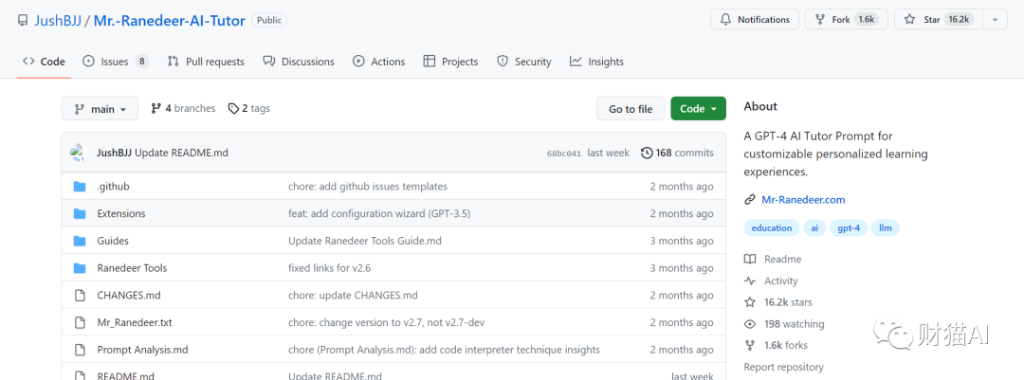Open the Report repository link
Viewport: 1024px width, 380px height.
[x=784, y=367]
